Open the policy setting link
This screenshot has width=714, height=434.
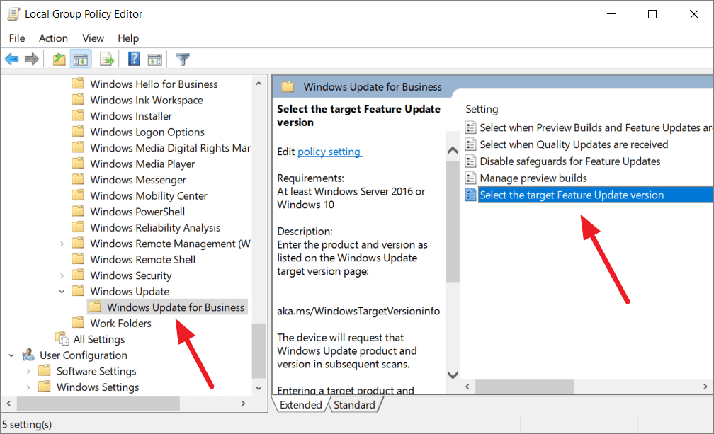329,152
